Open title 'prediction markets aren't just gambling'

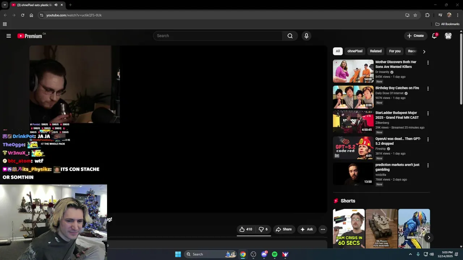[397, 167]
